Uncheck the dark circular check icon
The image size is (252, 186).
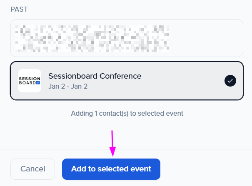(x=230, y=81)
